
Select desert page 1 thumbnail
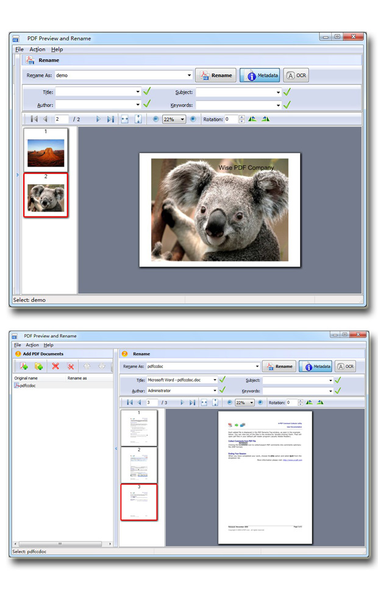(46, 149)
